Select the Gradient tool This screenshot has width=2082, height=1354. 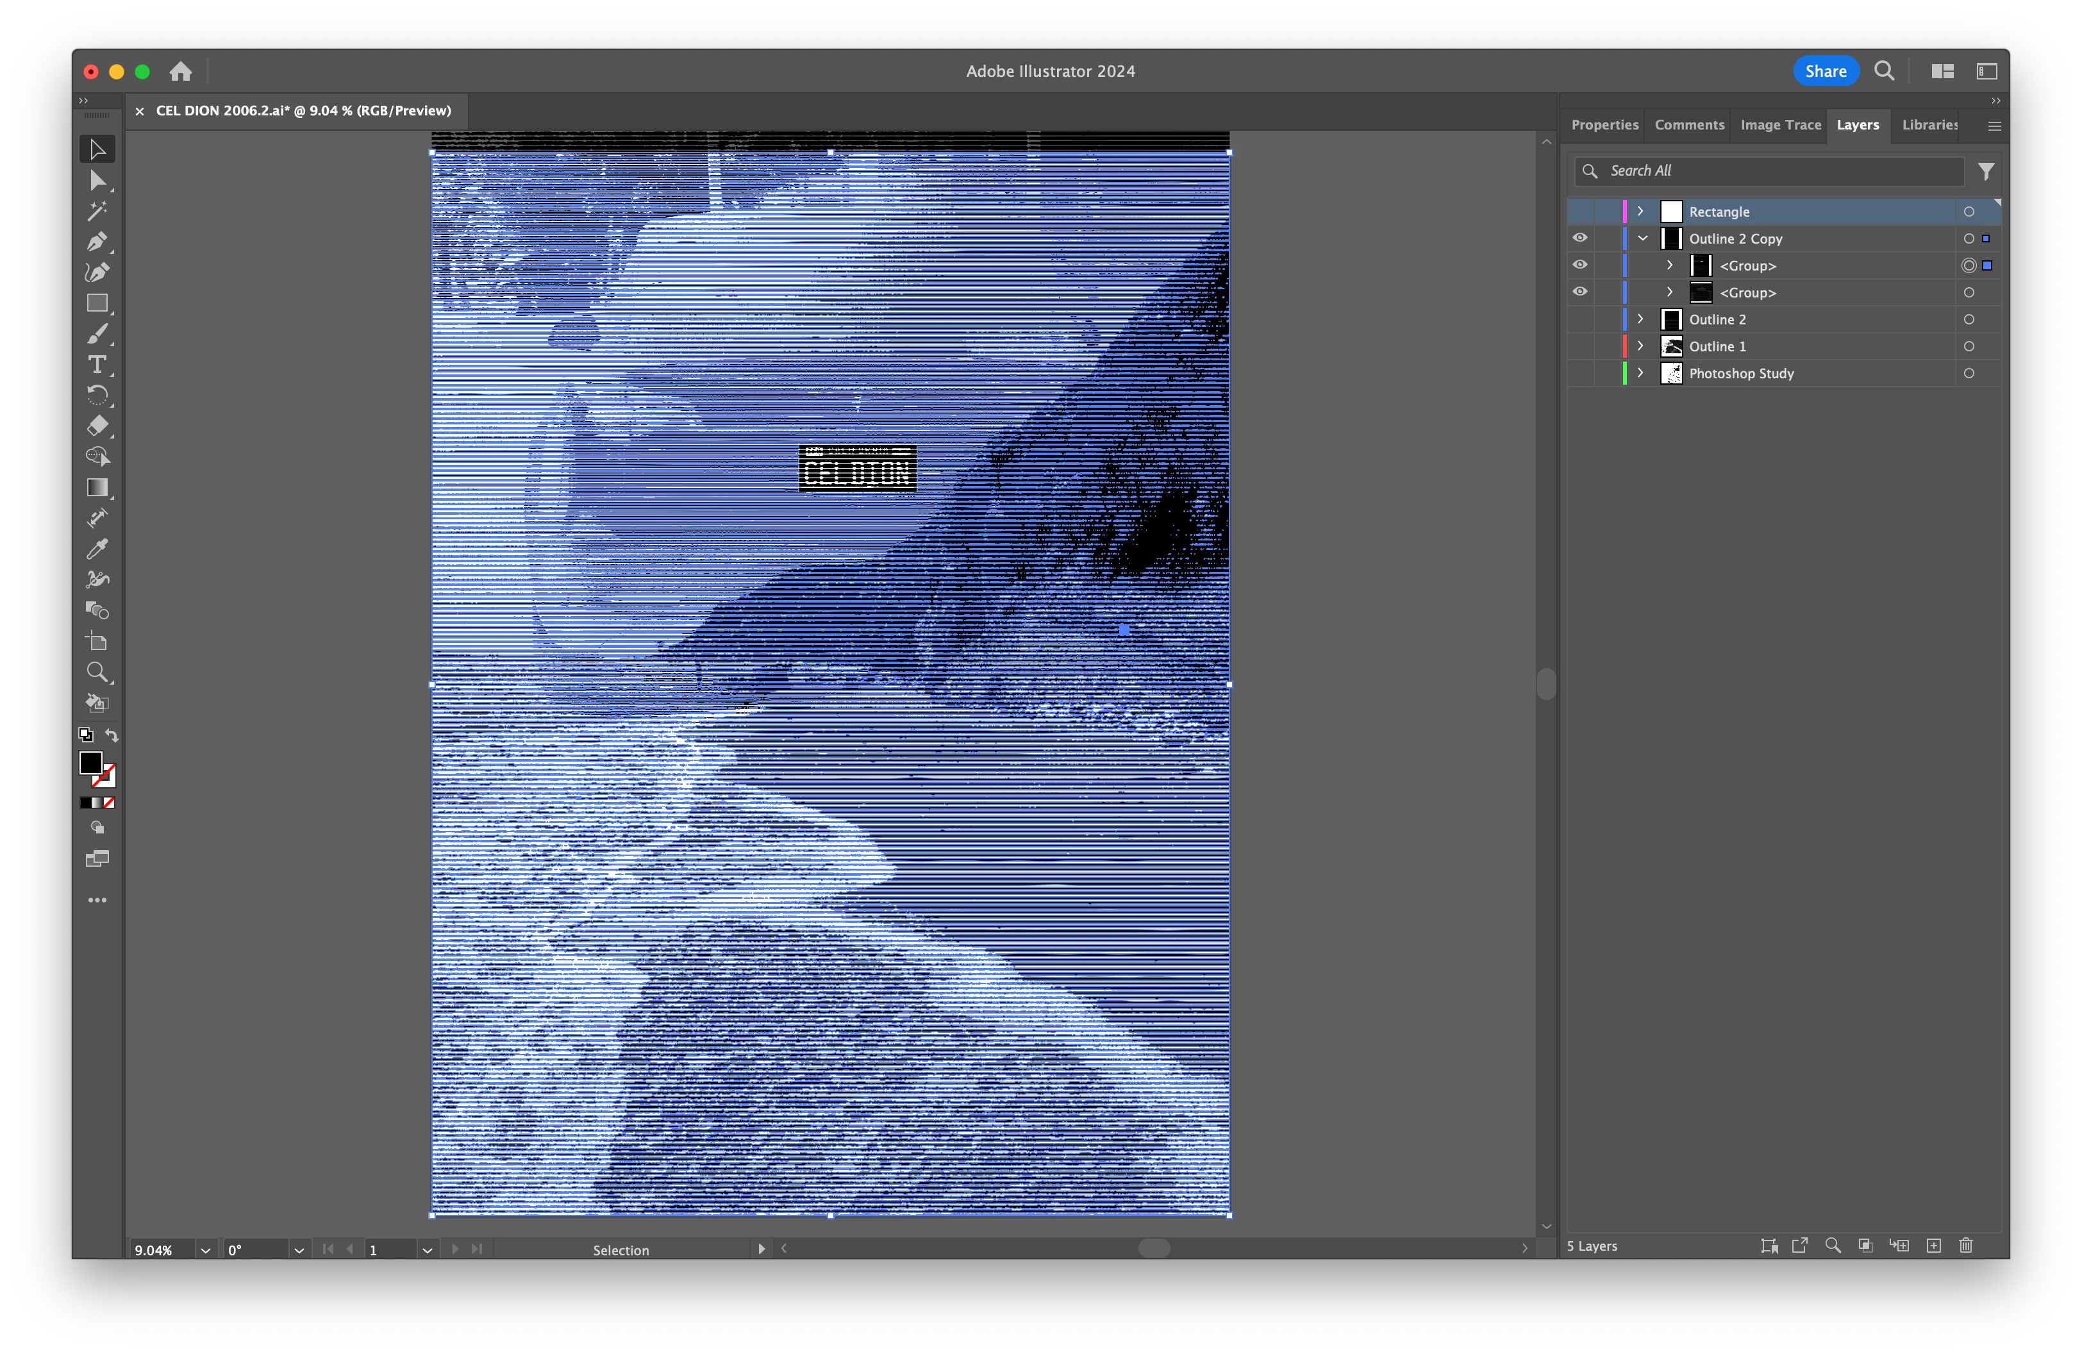pos(96,487)
